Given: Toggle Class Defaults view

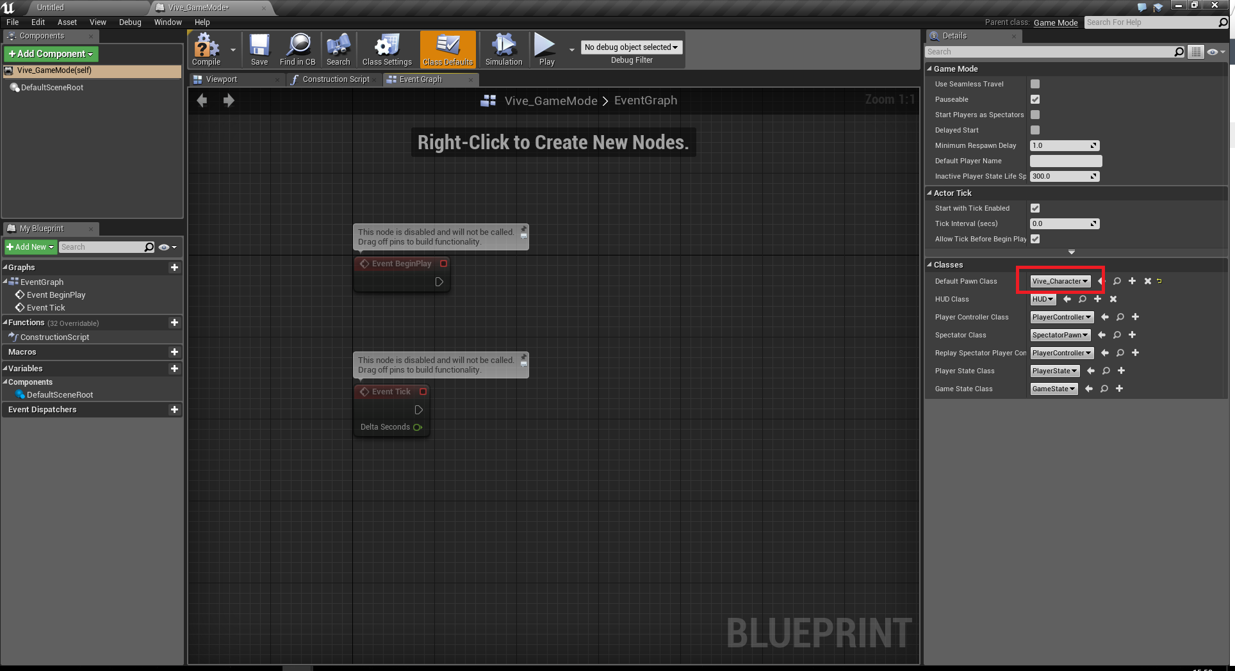Looking at the screenshot, I should pos(448,49).
